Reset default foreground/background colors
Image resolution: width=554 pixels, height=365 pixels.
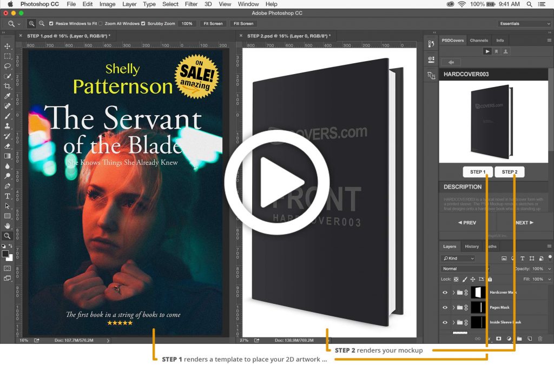point(4,246)
